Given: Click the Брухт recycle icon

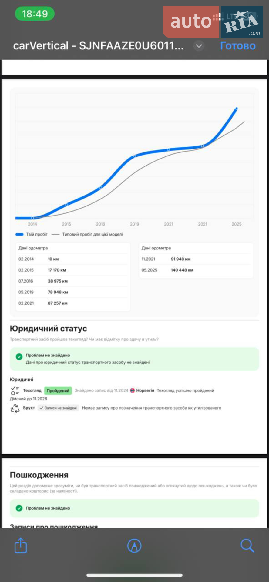Looking at the screenshot, I should (x=15, y=408).
